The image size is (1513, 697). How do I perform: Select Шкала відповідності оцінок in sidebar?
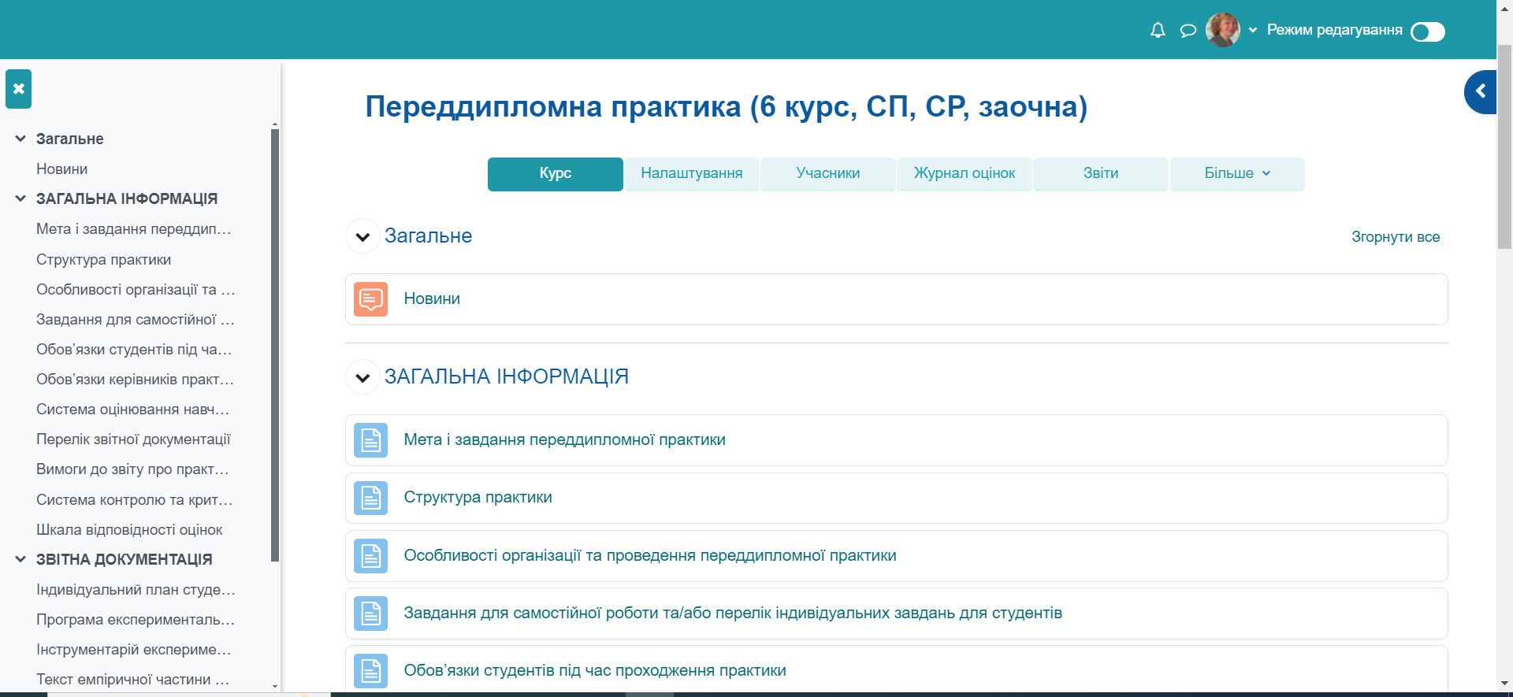(x=129, y=529)
